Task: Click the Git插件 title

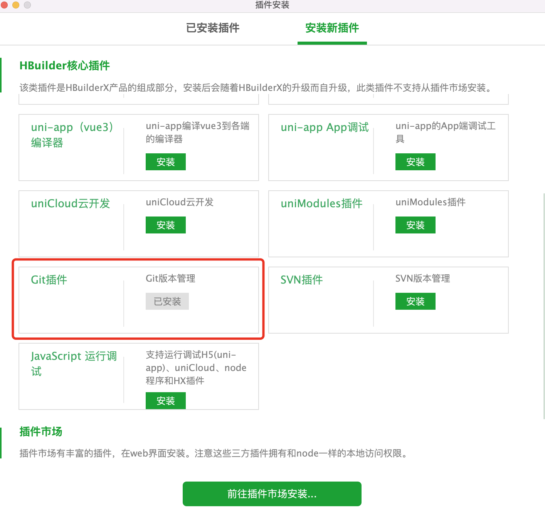Action: (49, 280)
